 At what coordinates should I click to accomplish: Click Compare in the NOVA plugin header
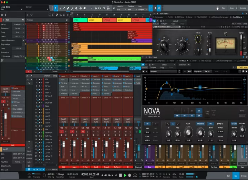(153, 68)
